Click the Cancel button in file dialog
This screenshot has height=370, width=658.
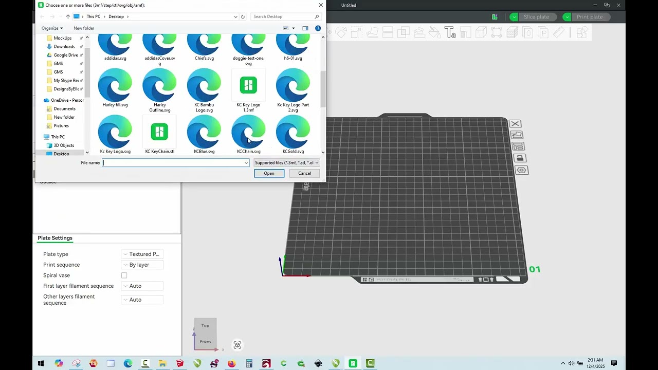coord(304,173)
